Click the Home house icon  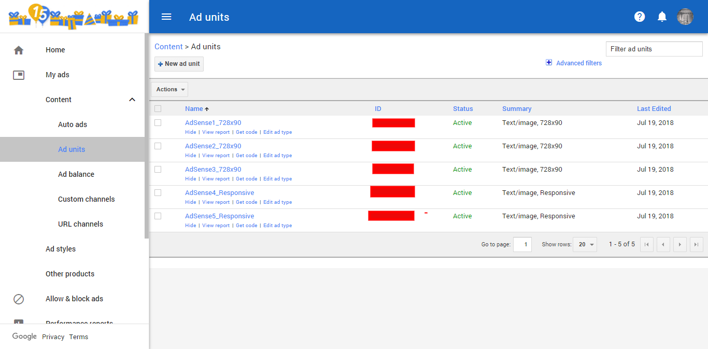coord(19,50)
